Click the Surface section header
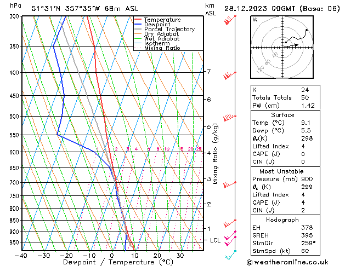345x266 pixels. [x=282, y=115]
